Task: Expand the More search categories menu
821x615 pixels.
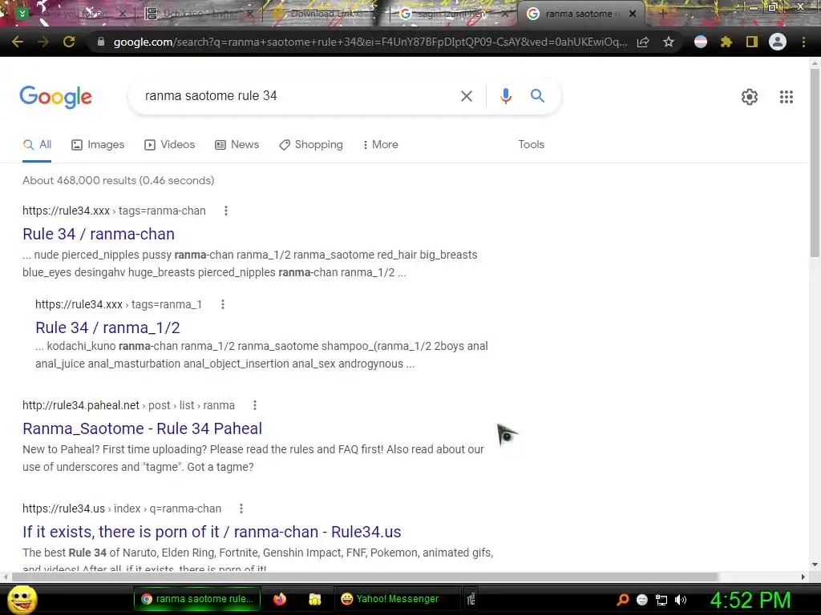Action: pyautogui.click(x=381, y=145)
